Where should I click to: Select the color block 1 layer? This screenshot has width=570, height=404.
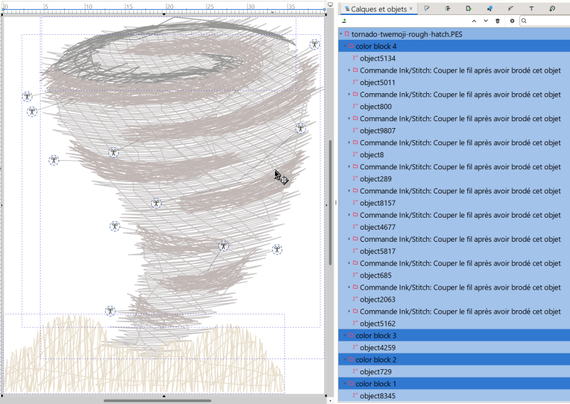454,383
